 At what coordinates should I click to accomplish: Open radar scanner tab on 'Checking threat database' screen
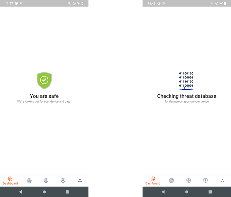[x=171, y=181]
